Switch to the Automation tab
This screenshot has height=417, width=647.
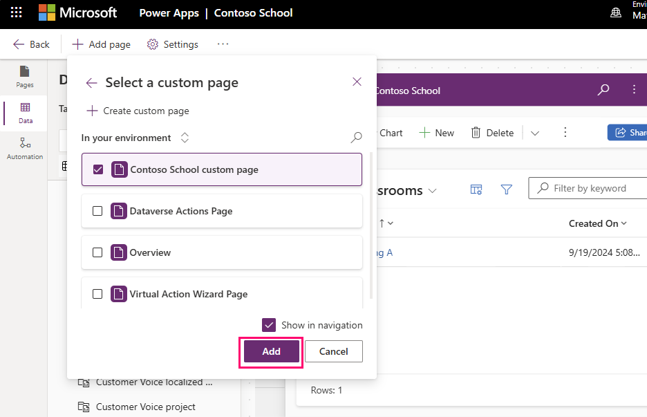click(x=25, y=149)
